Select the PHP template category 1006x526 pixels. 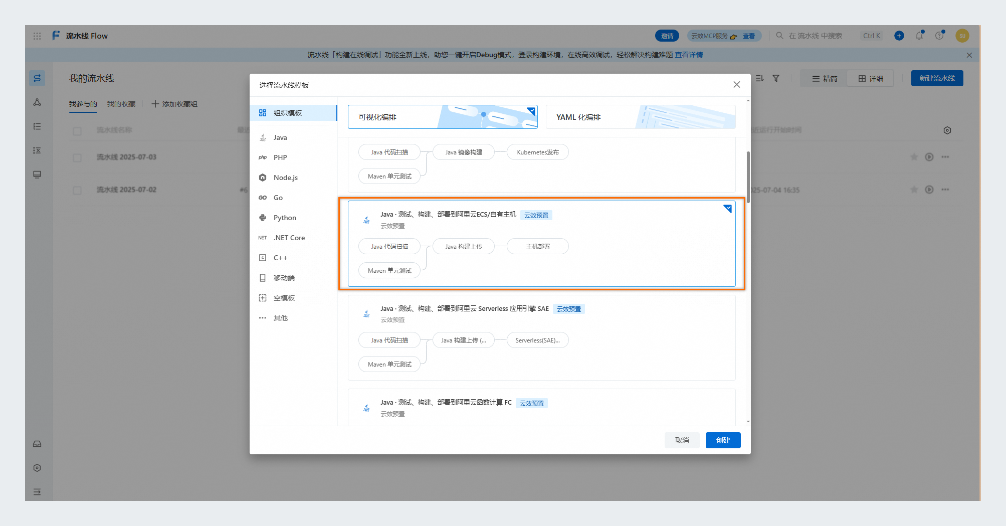pos(293,157)
